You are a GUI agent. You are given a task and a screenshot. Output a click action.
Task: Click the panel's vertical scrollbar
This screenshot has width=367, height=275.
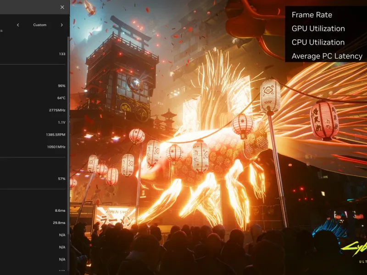tap(68, 136)
